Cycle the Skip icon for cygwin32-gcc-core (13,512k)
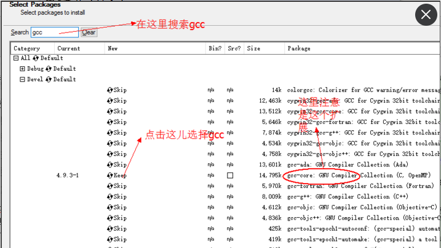The height and width of the screenshot is (248, 441). pos(109,111)
